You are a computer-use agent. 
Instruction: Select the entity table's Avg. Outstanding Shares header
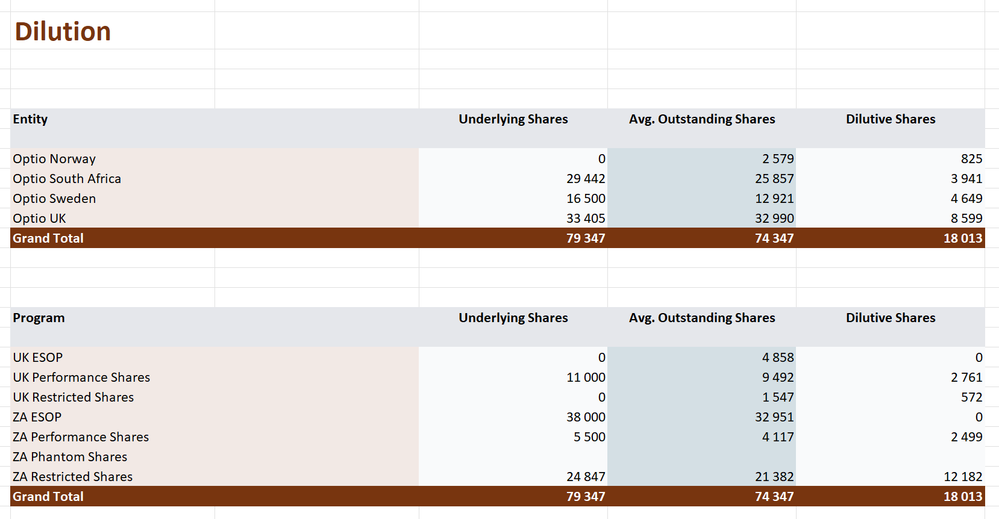tap(702, 119)
